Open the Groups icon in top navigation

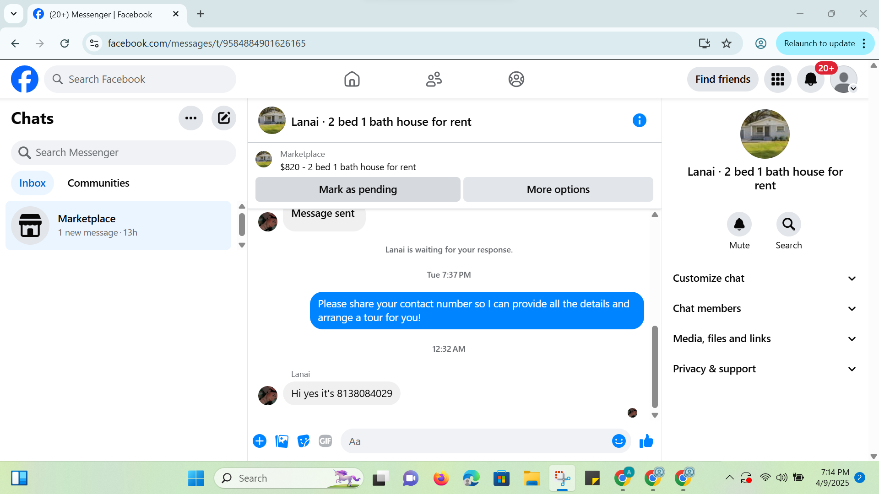(516, 79)
